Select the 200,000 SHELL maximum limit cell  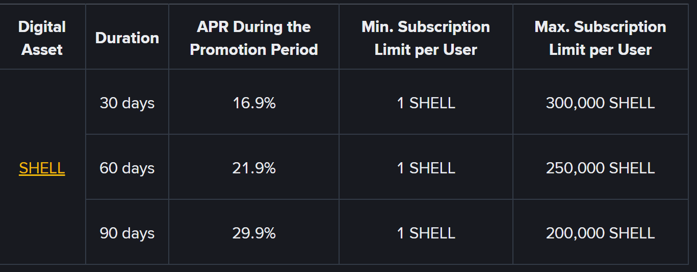tap(600, 233)
